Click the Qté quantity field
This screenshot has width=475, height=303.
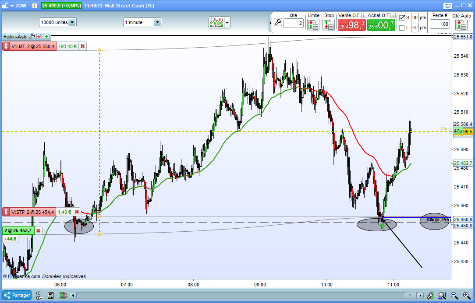coord(293,23)
